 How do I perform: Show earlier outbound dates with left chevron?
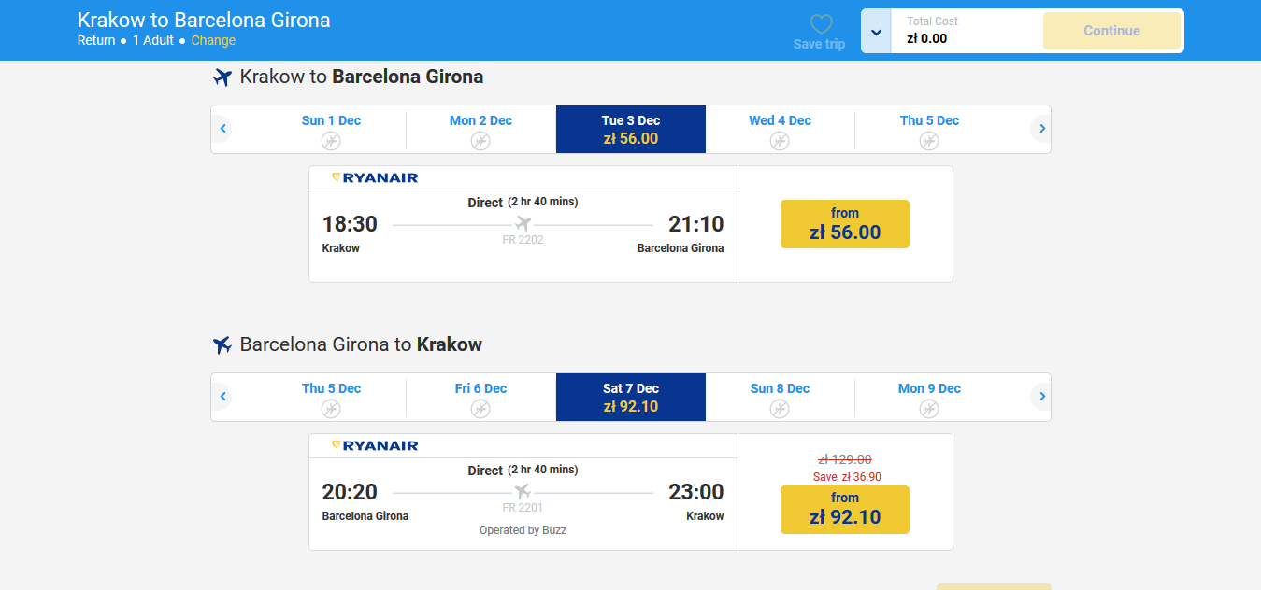pos(223,129)
